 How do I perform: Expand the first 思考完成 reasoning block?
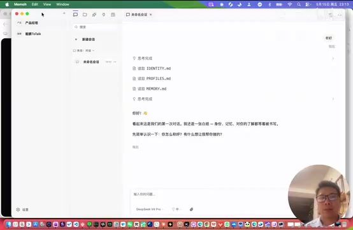click(233, 58)
